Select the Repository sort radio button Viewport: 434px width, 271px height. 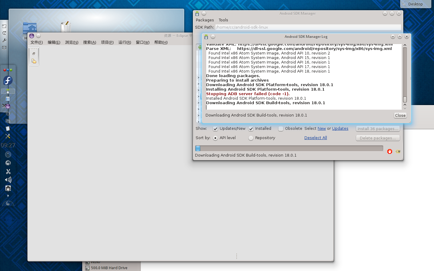coord(251,138)
